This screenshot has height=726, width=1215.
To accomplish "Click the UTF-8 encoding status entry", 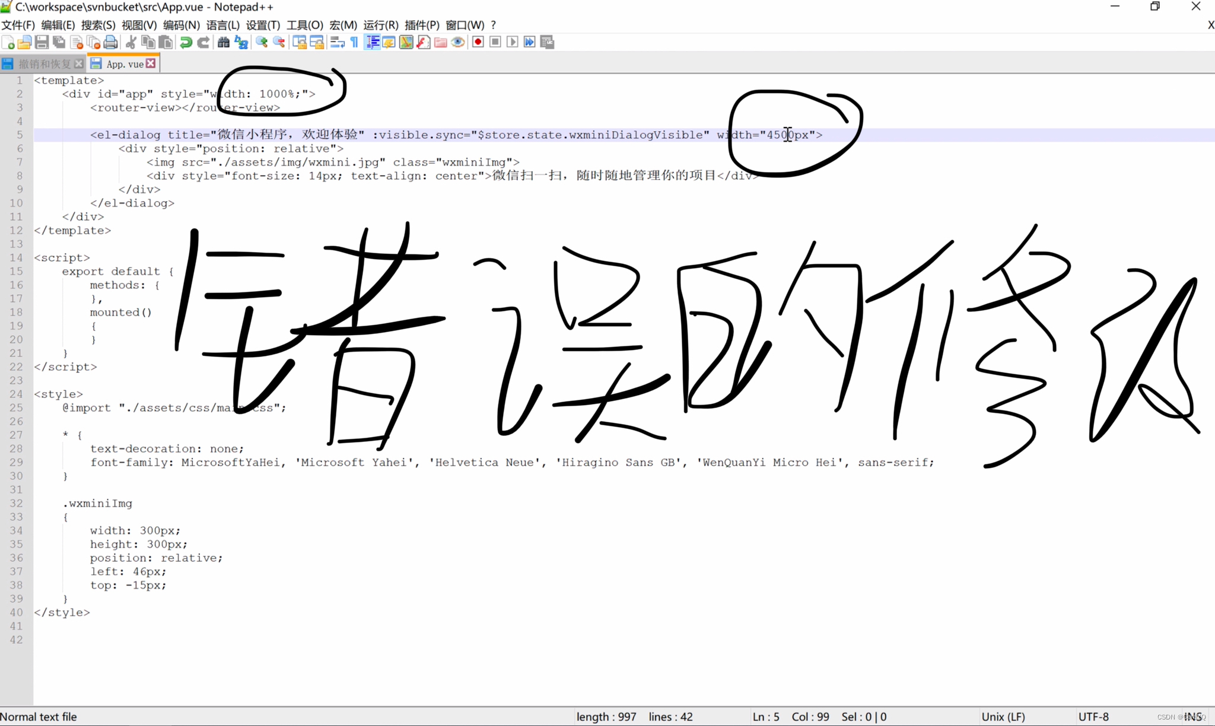I will pos(1093,717).
